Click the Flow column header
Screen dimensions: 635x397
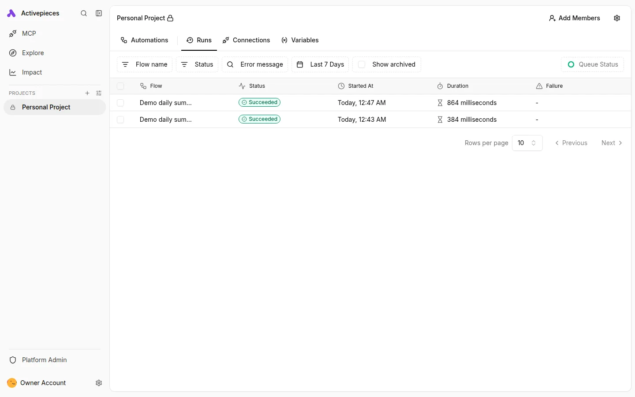[x=151, y=86]
